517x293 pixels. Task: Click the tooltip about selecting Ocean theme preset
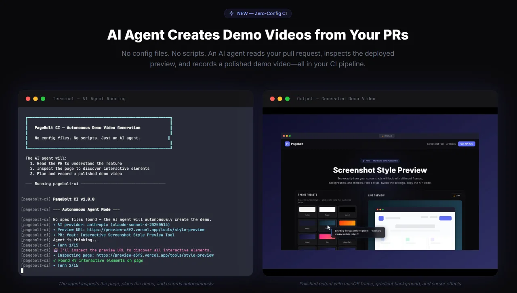(358, 232)
